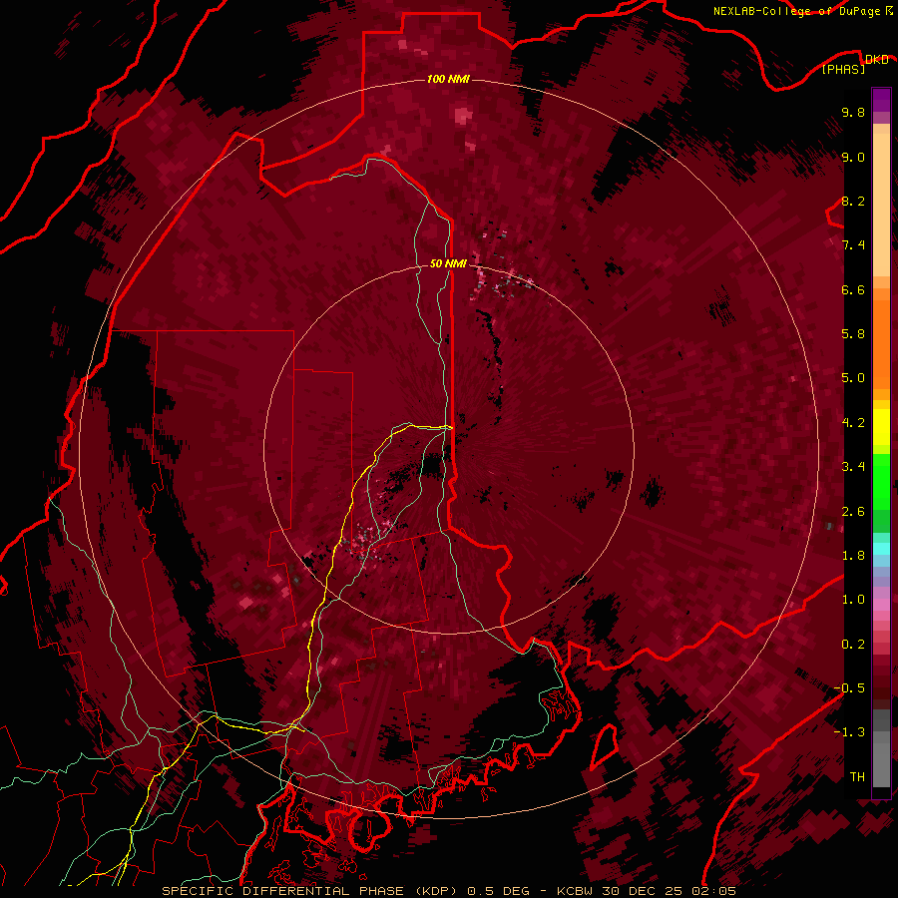898x898 pixels.
Task: Click the [PHAS] unit label
Action: tap(843, 69)
